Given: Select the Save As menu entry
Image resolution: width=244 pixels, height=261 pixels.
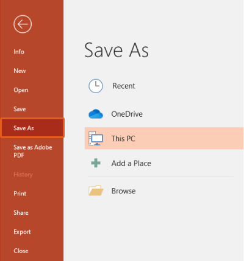Looking at the screenshot, I should pyautogui.click(x=32, y=128).
